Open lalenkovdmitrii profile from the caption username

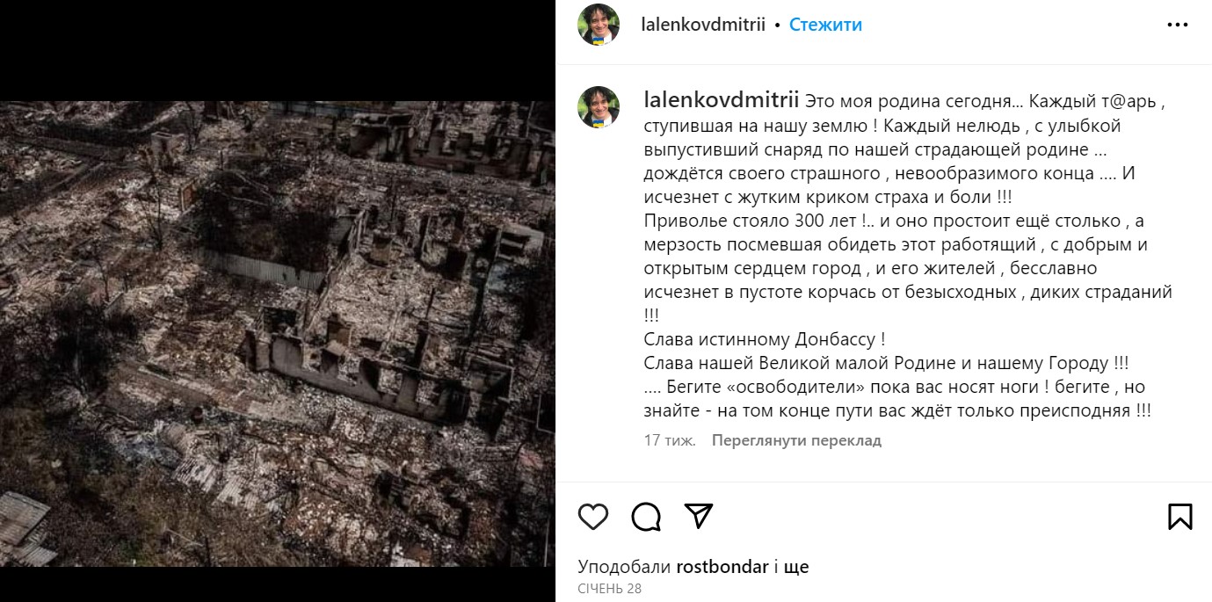pos(721,100)
